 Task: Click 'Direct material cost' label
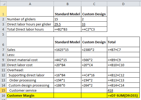pos(30,60)
